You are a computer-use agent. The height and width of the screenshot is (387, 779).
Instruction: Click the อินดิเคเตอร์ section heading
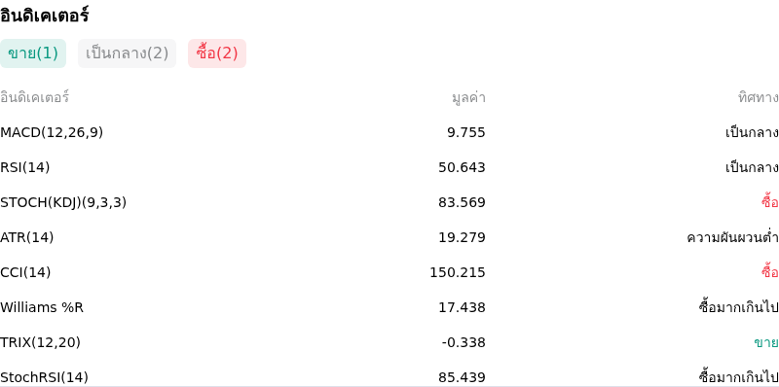coord(44,15)
